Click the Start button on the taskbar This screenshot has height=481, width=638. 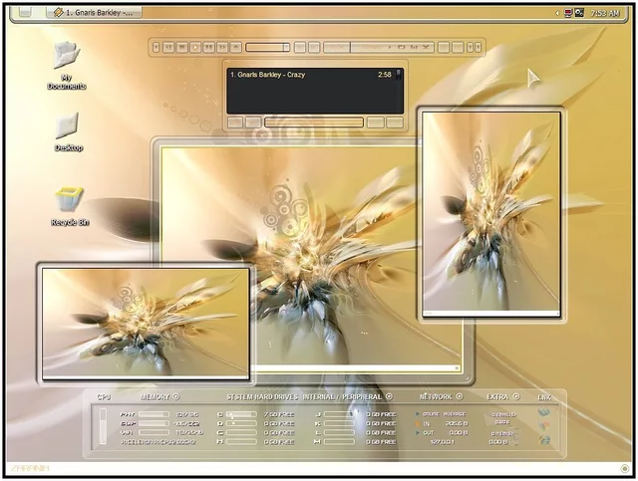tap(24, 12)
